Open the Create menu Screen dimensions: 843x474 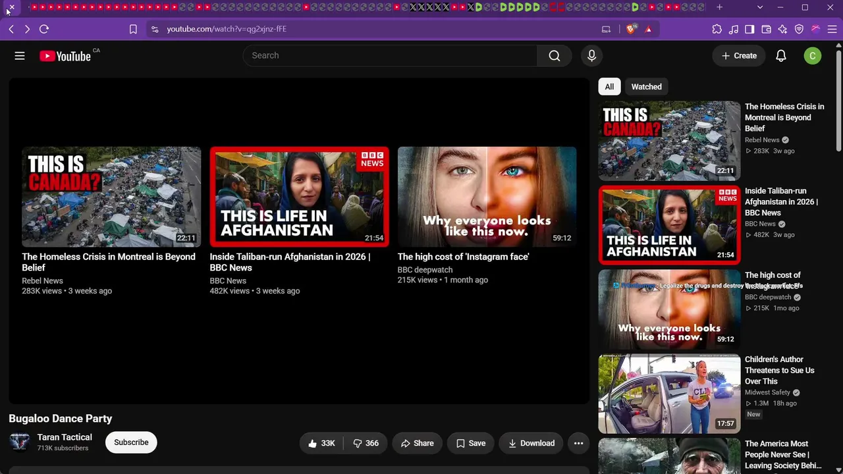(x=739, y=56)
